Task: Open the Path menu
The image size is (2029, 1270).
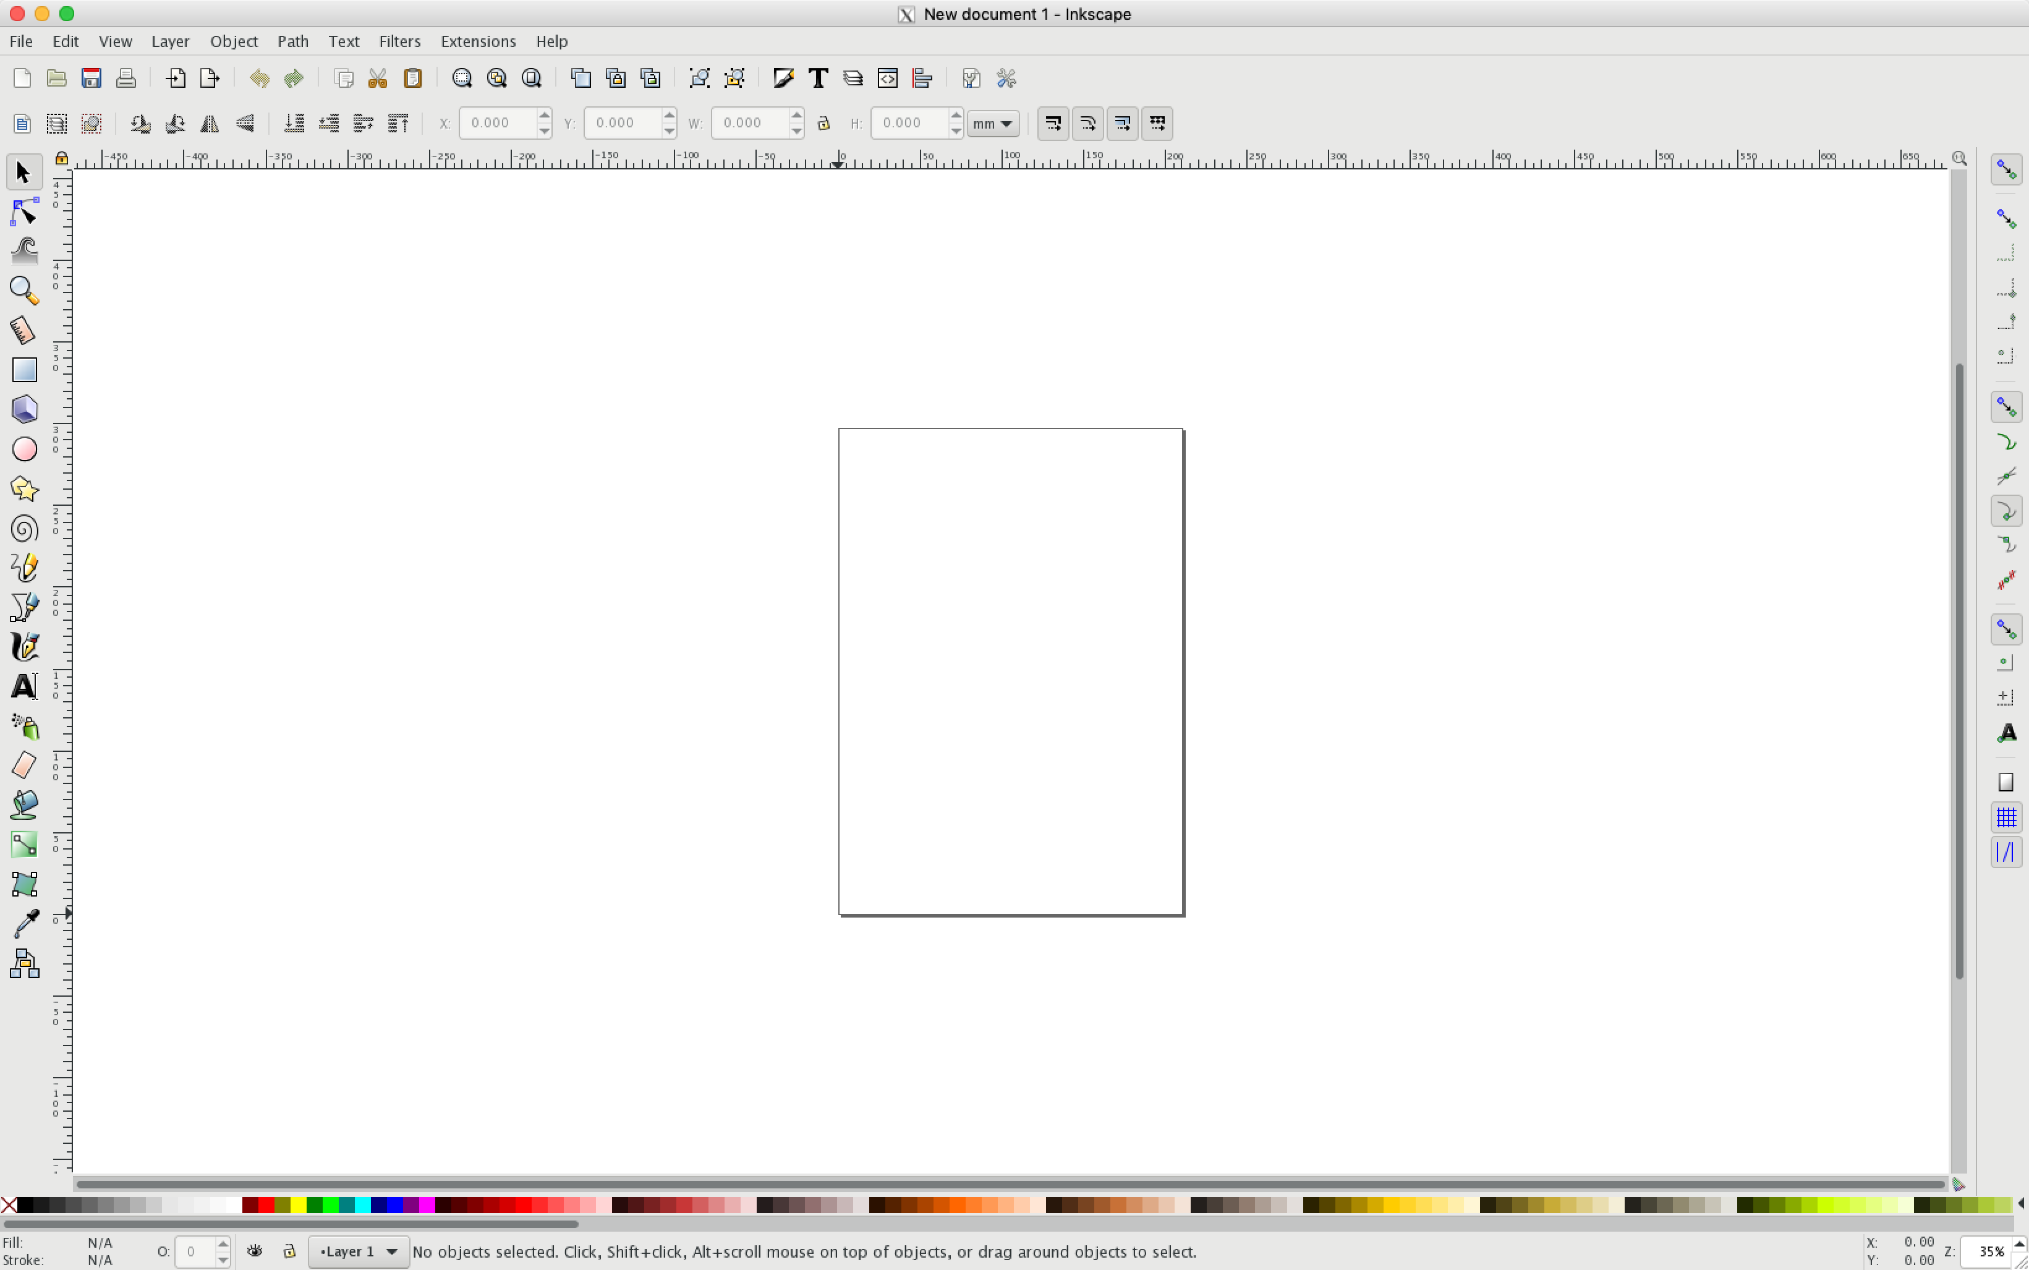Action: coord(292,41)
